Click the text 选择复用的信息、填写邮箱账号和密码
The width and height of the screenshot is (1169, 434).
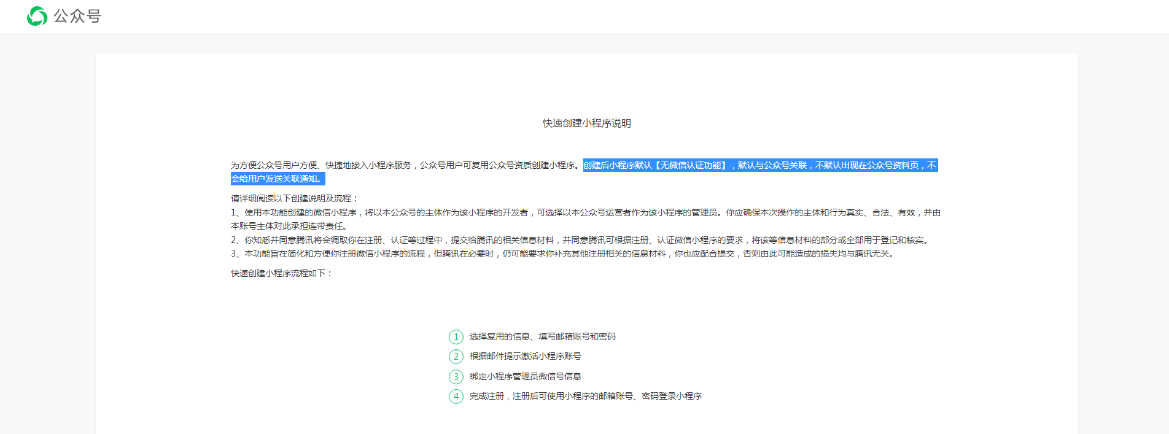click(x=543, y=336)
